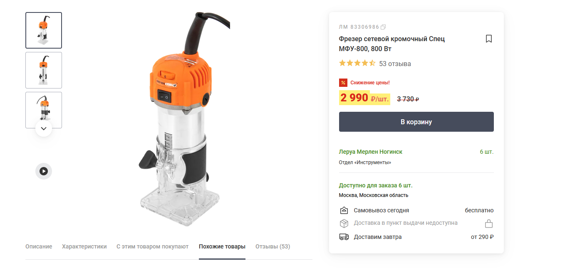Click the lock icon beside unavailable delivery
This screenshot has width=565, height=268.
click(489, 224)
